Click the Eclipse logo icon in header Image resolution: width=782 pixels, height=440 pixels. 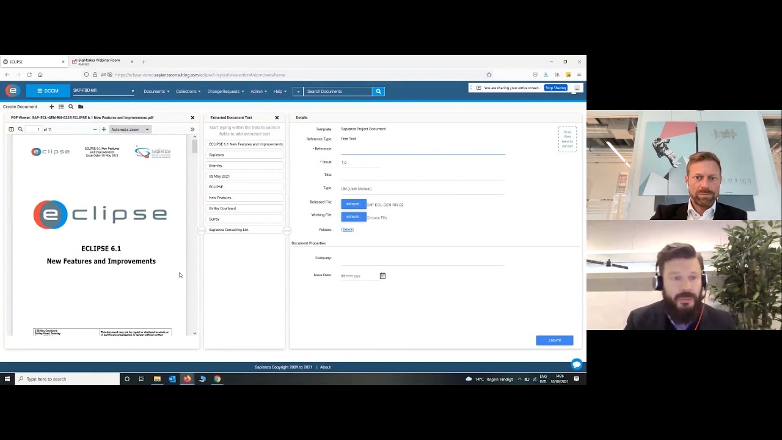tap(12, 91)
